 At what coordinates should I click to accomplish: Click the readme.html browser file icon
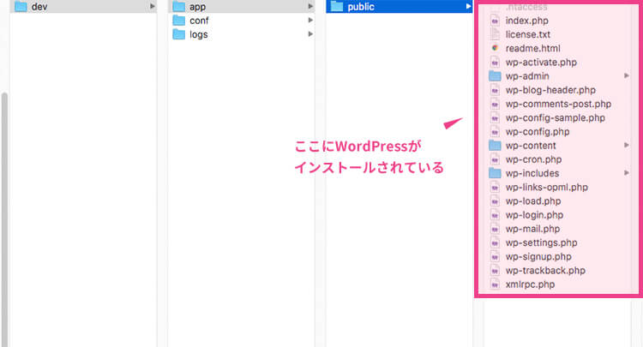click(495, 49)
